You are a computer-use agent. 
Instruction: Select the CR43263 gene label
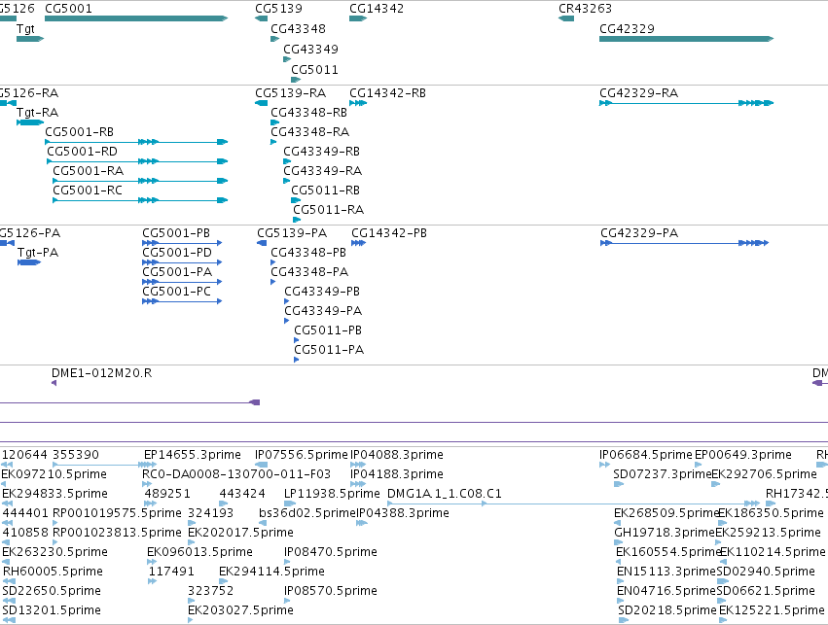[x=585, y=9]
